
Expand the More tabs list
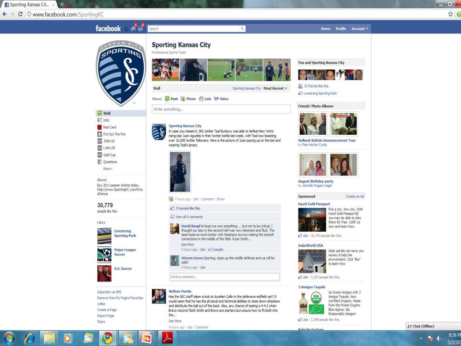[108, 169]
